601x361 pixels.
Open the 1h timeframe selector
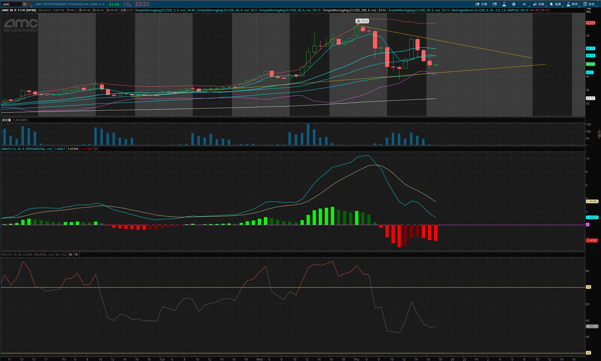tap(524, 4)
